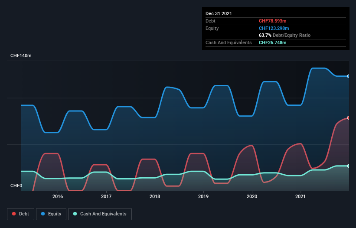Image resolution: width=356 pixels, height=228 pixels.
Task: Click the Debt label in tooltip
Action: click(210, 21)
